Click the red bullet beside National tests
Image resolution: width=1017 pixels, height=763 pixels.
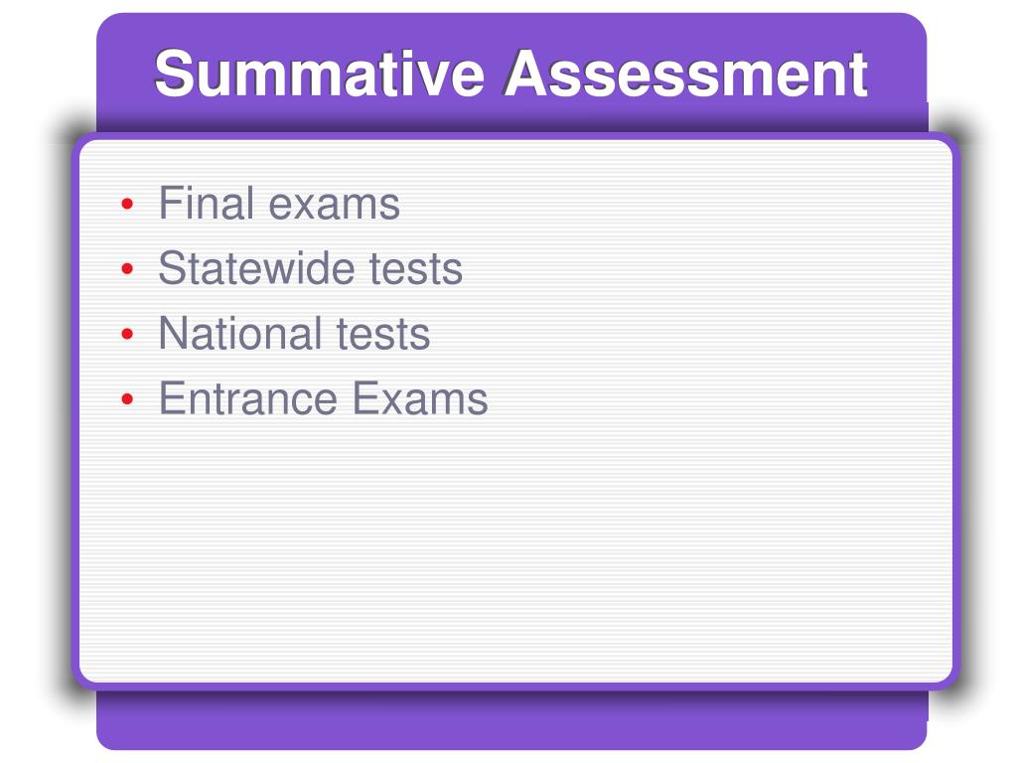tap(127, 334)
